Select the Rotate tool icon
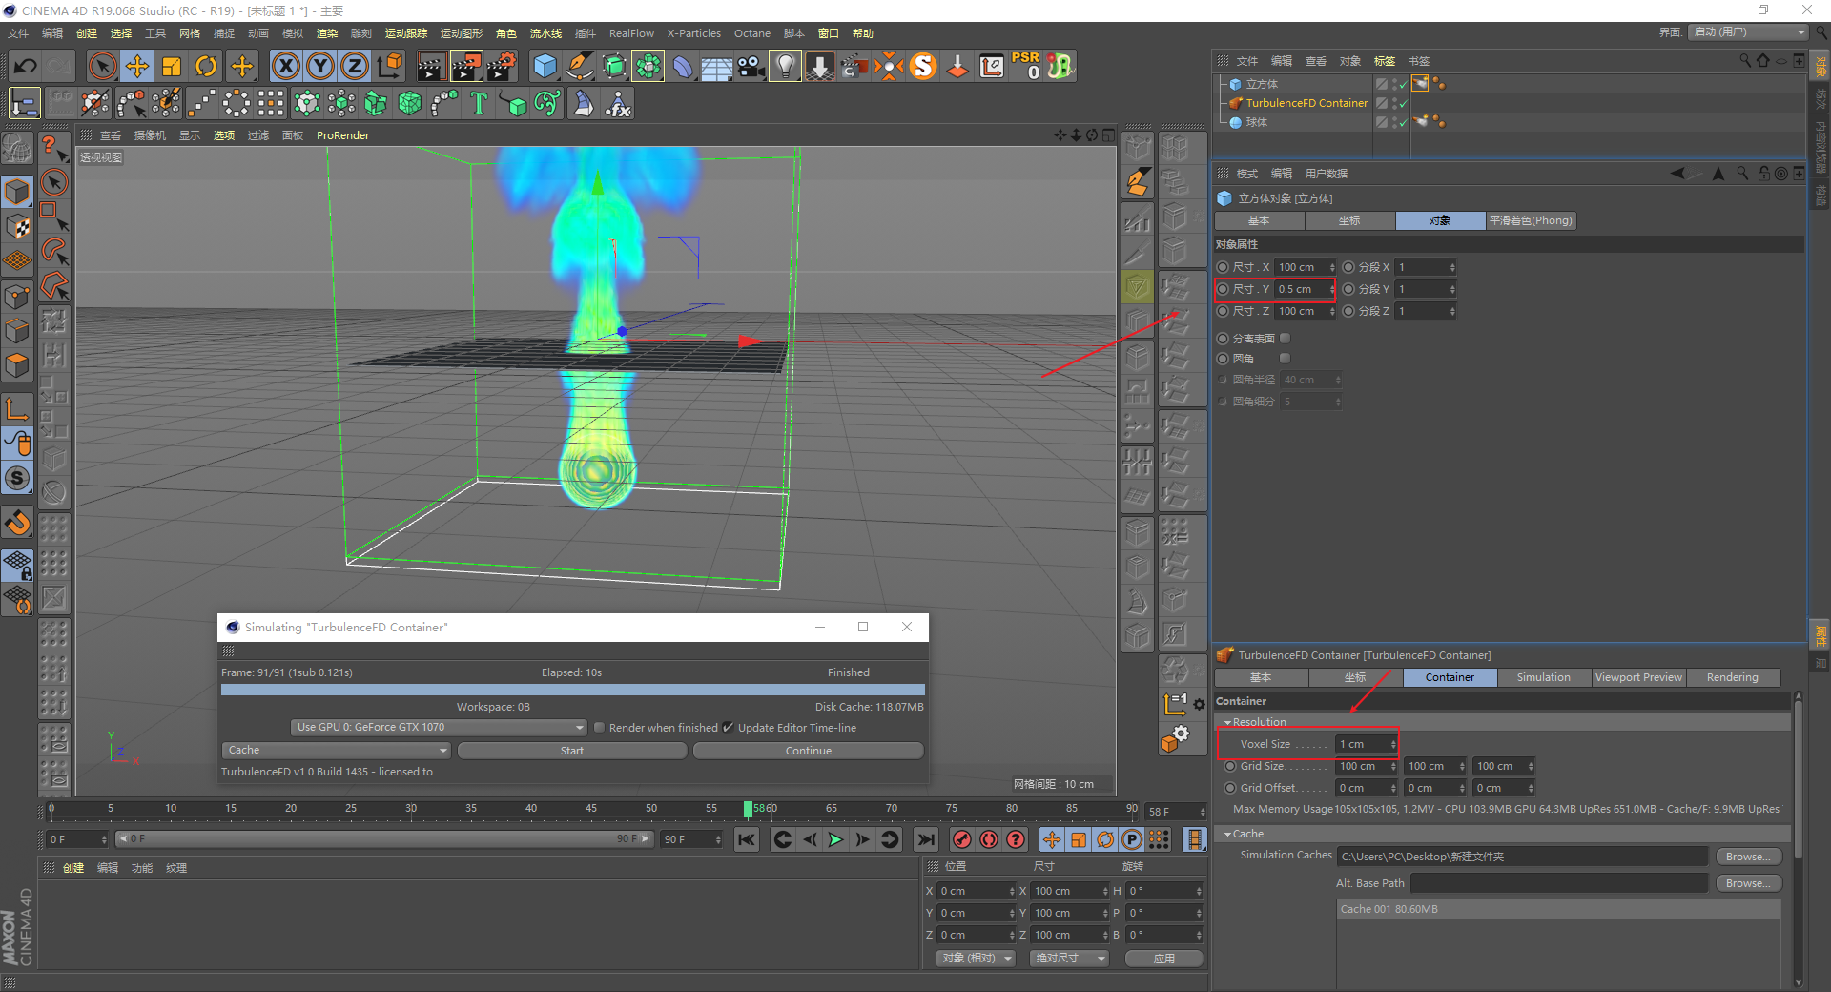 pyautogui.click(x=206, y=66)
